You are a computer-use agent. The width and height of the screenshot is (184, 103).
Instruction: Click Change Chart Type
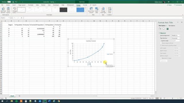(x=103, y=10)
